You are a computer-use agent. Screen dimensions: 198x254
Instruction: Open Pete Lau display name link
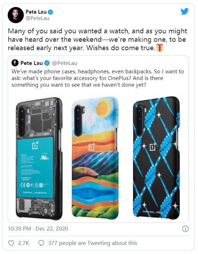point(36,12)
